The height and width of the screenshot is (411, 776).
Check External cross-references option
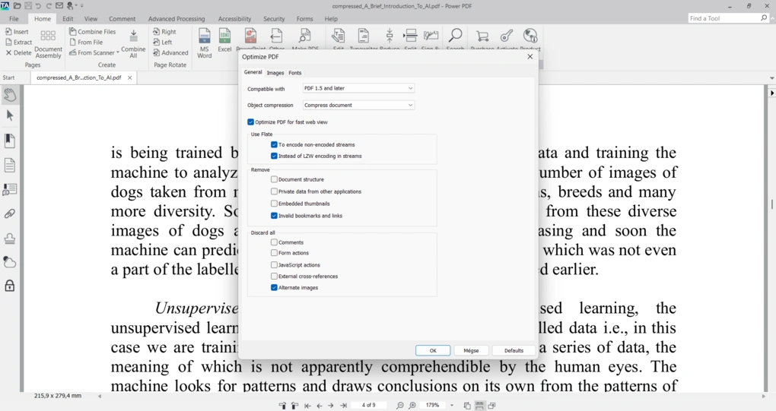(274, 276)
